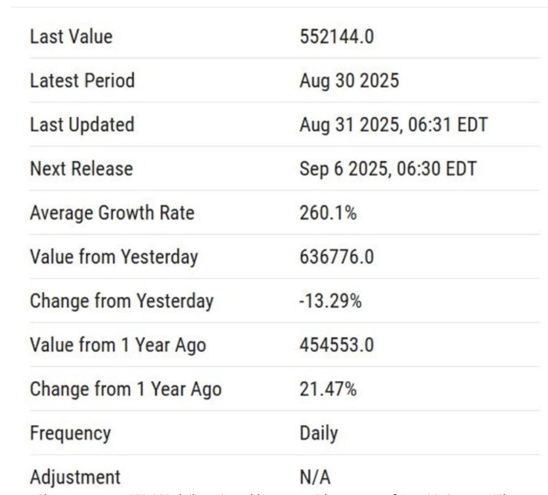Select the Aug 31 2025, 06:31 EDT timestamp
This screenshot has height=495, width=548.
[x=393, y=124]
